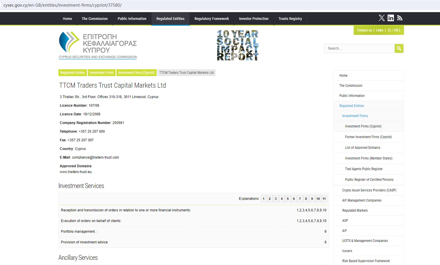
Task: Open the RSS feed icon
Action: [400, 18]
